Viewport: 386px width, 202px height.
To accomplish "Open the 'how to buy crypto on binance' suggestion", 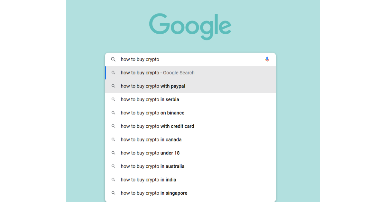I will [x=152, y=113].
